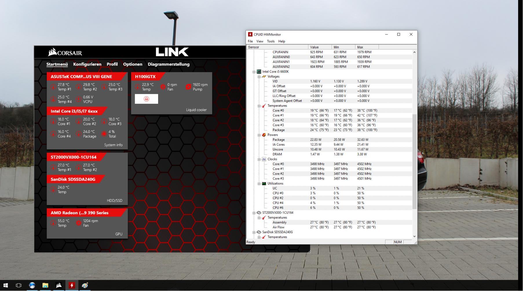Click the Voltages lightning icon
This screenshot has height=291, width=523.
tap(264, 76)
